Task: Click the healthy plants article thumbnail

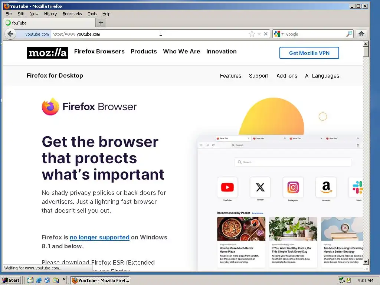Action: (x=293, y=229)
